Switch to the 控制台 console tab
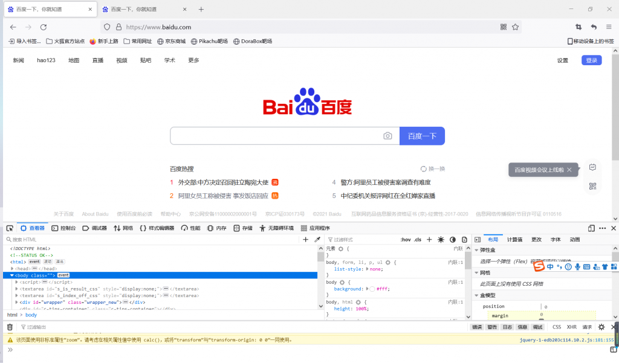Screen dimensions: 619x363 pyautogui.click(x=63, y=228)
